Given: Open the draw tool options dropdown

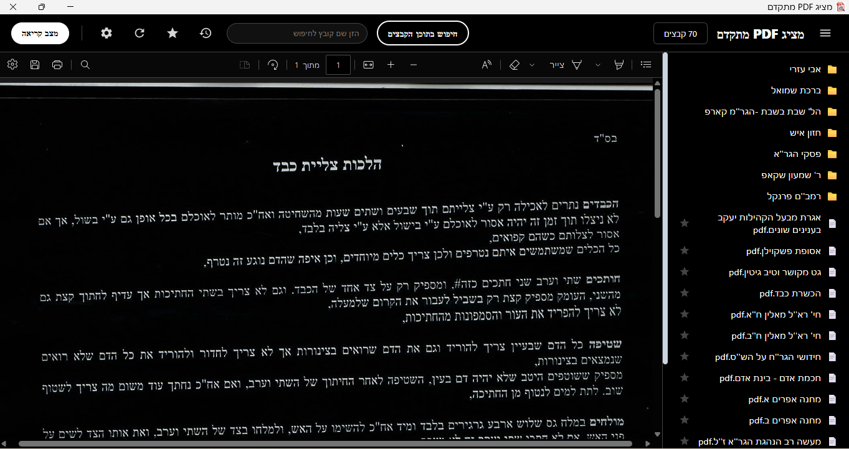Looking at the screenshot, I should (x=597, y=64).
